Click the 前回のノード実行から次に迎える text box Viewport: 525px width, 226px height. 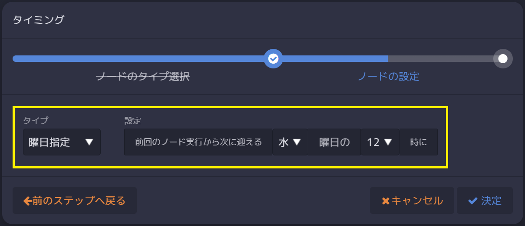coord(198,142)
